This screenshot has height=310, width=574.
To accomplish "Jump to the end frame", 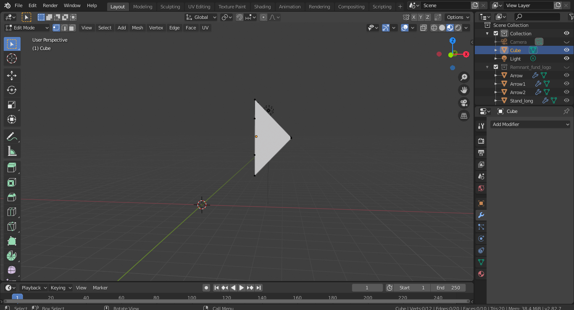I will click(259, 288).
